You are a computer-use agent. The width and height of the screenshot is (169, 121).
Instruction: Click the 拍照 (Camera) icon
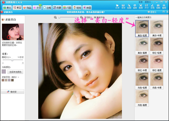point(158,6)
